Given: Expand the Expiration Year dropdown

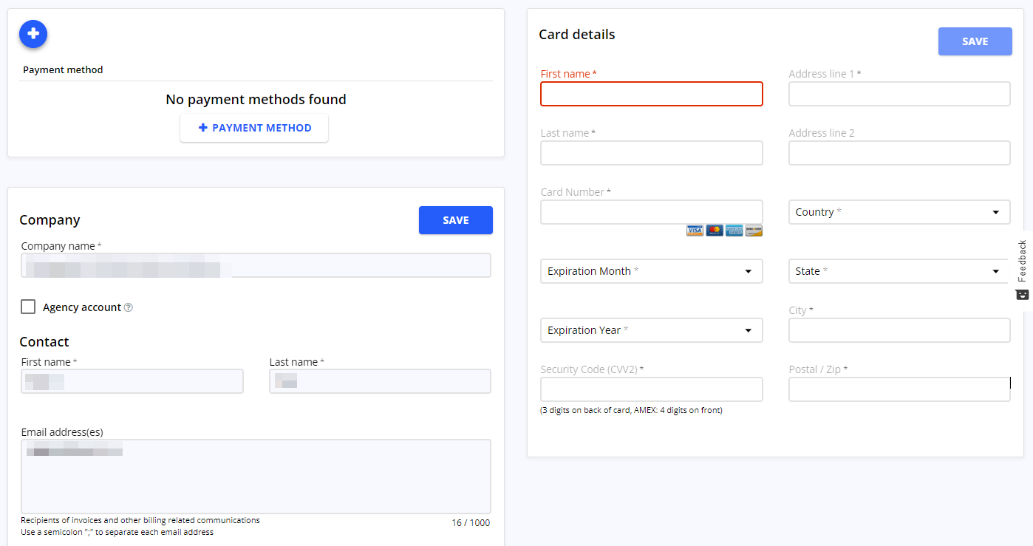Looking at the screenshot, I should coord(651,330).
